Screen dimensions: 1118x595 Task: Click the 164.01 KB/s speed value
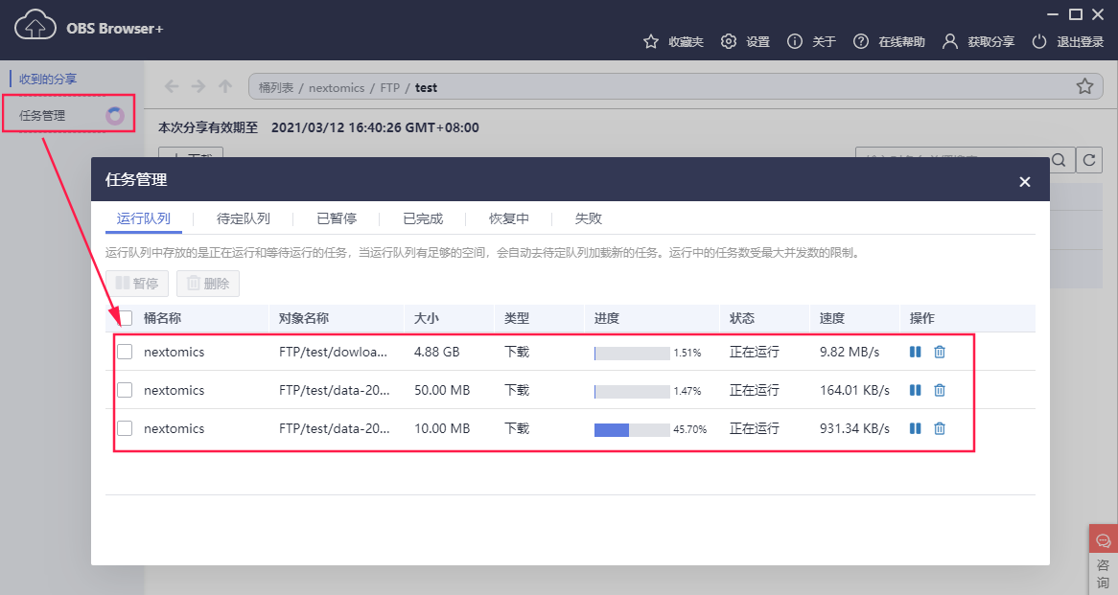point(854,391)
